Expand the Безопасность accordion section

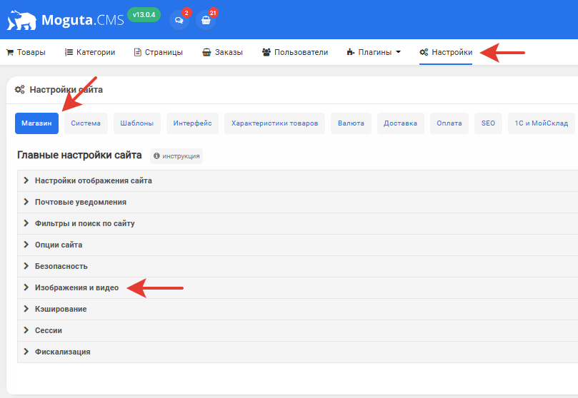[x=61, y=266]
